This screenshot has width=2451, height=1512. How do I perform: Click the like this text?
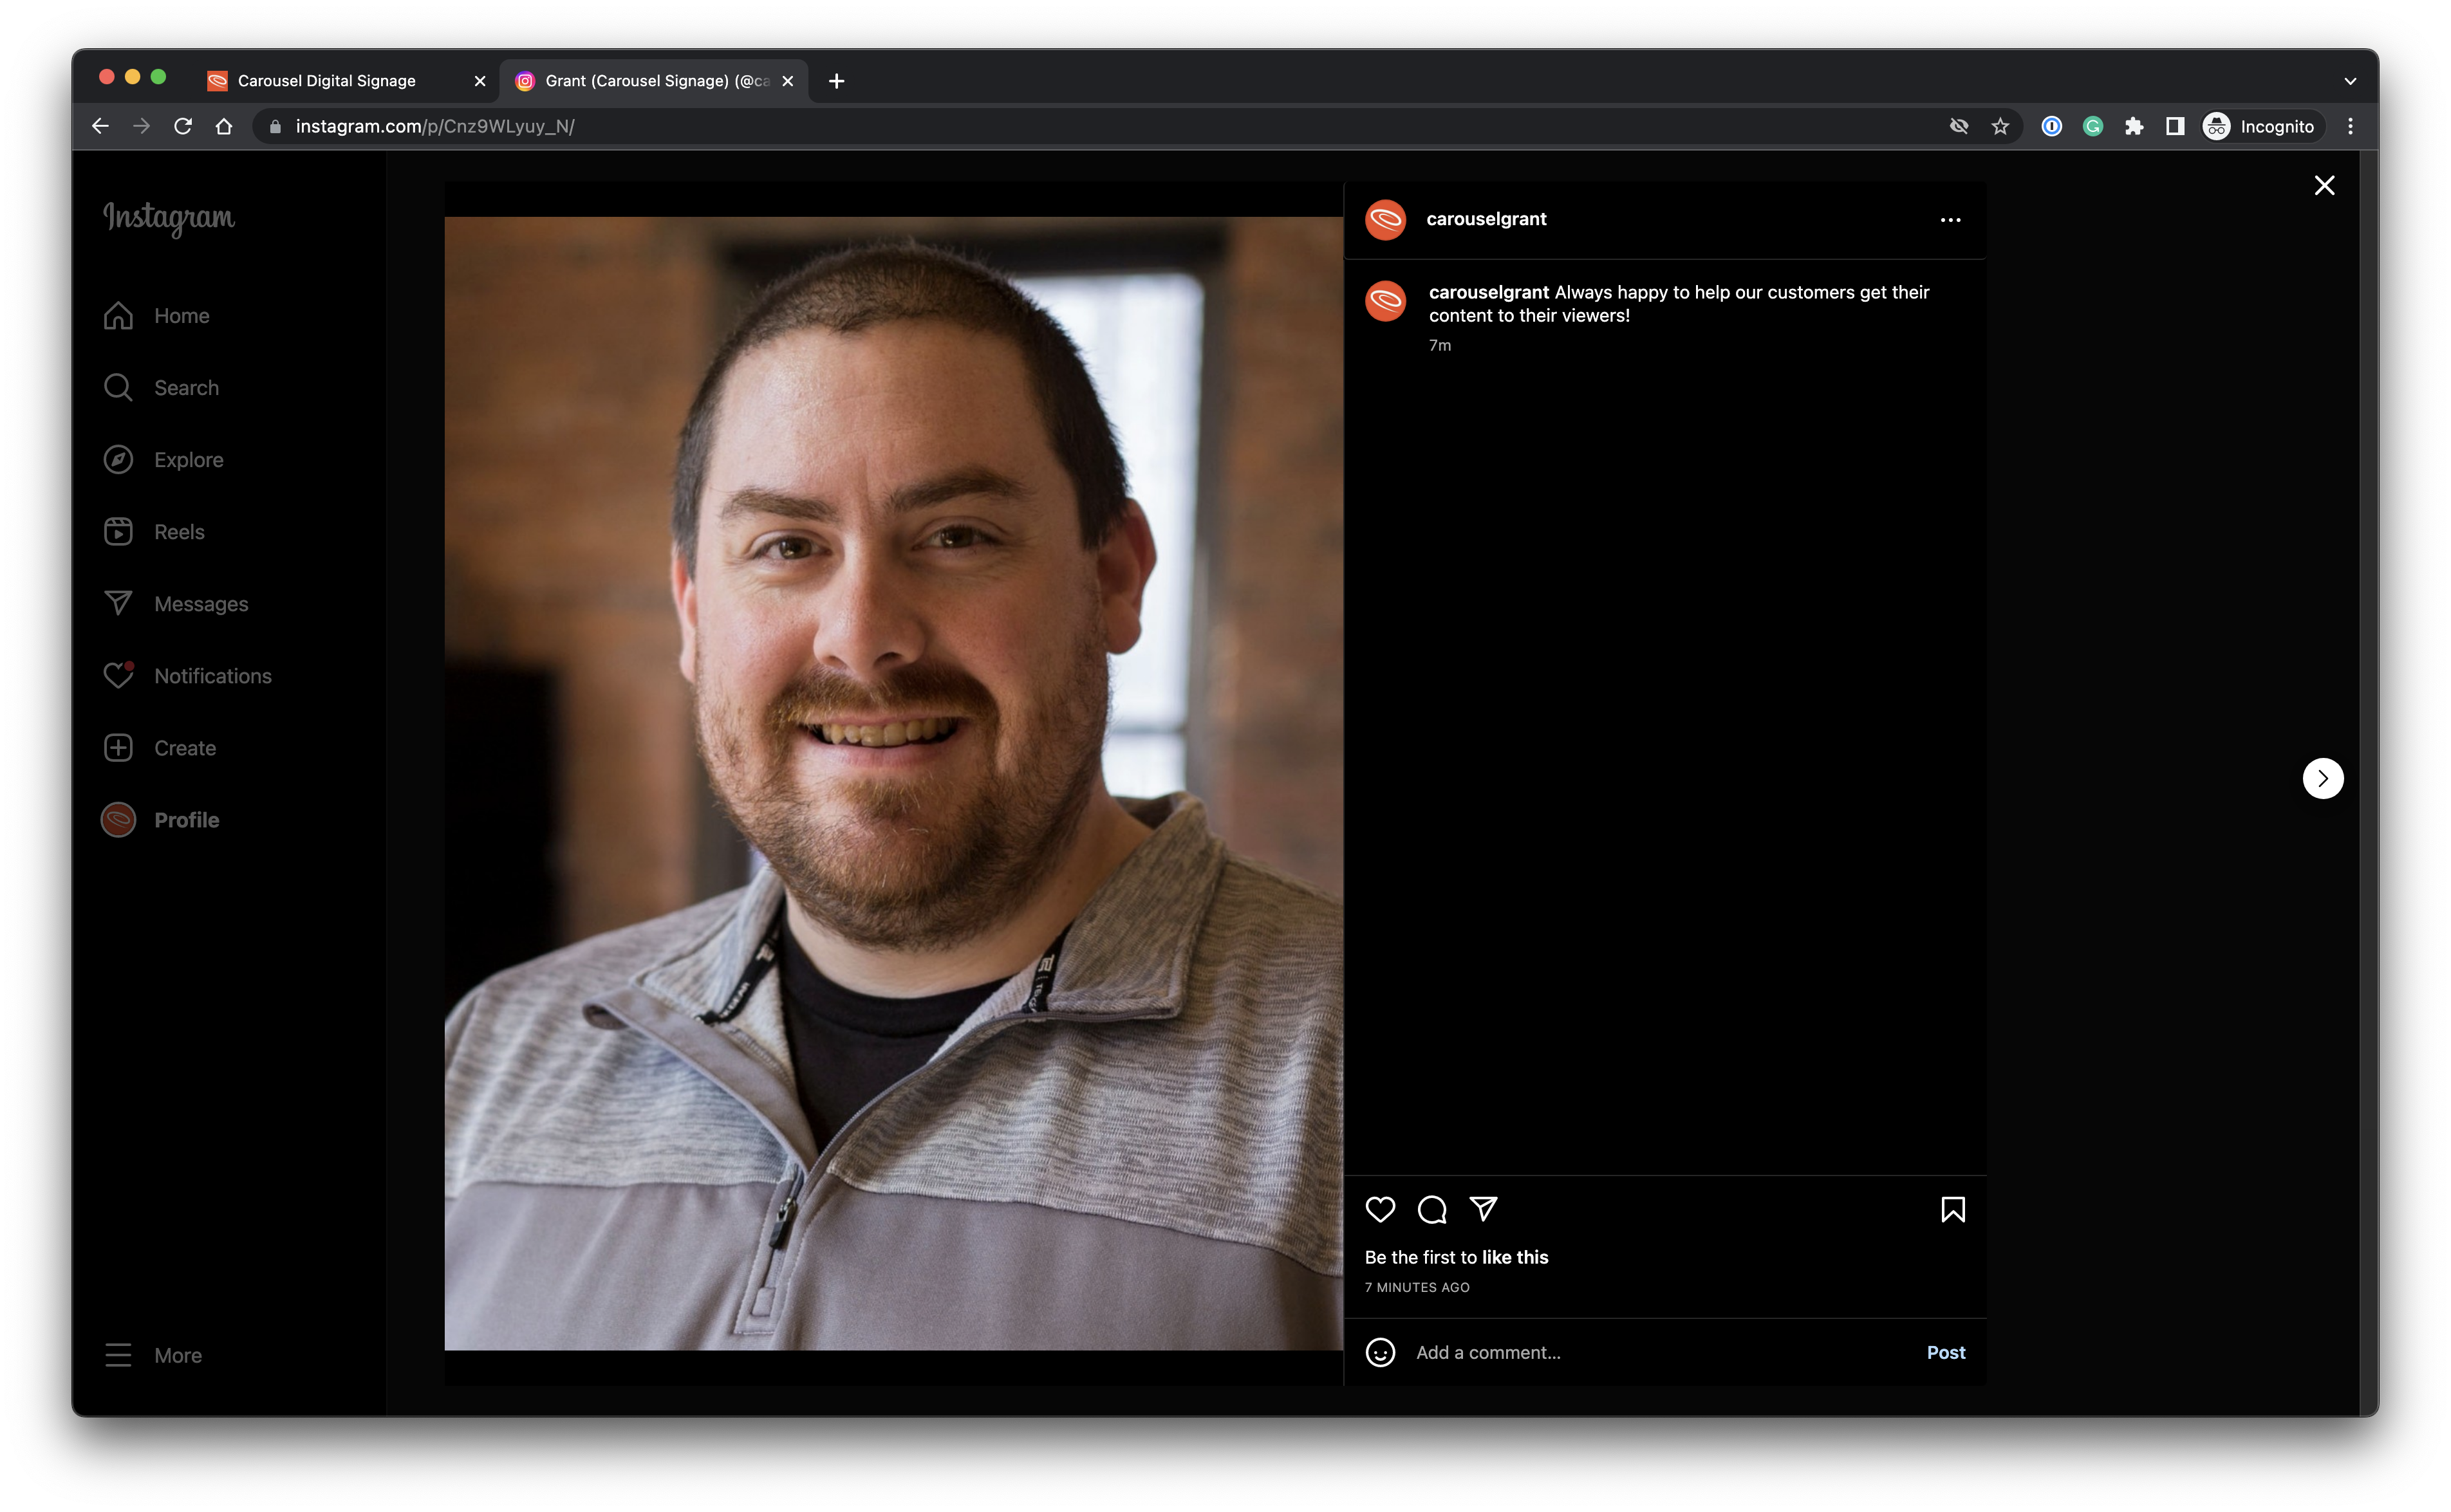pos(1514,1257)
